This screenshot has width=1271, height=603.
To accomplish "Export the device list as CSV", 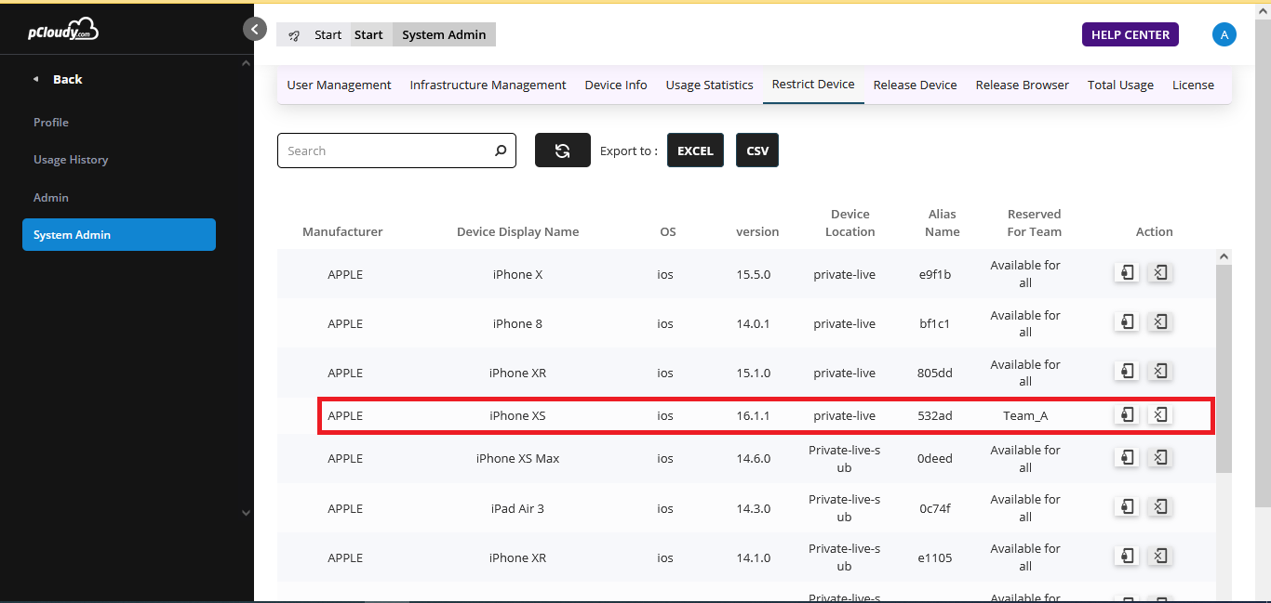I will pyautogui.click(x=757, y=151).
